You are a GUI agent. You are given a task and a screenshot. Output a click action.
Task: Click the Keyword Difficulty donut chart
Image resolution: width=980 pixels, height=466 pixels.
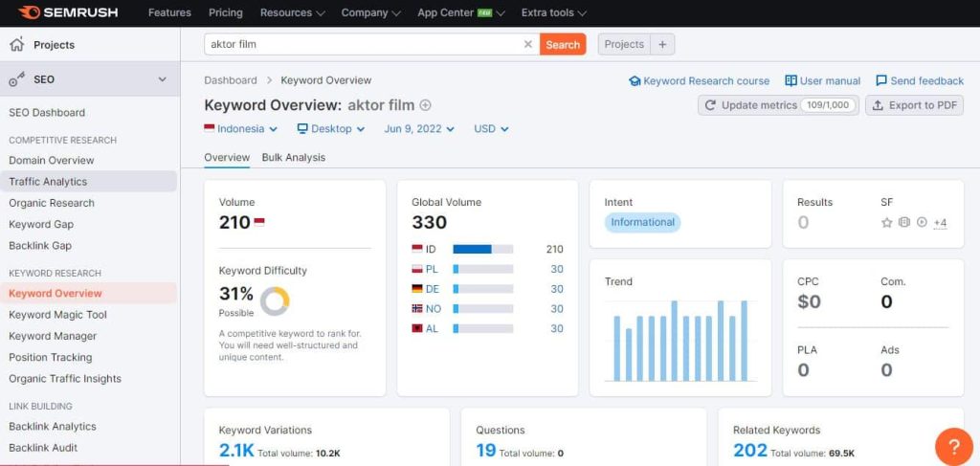pyautogui.click(x=275, y=301)
